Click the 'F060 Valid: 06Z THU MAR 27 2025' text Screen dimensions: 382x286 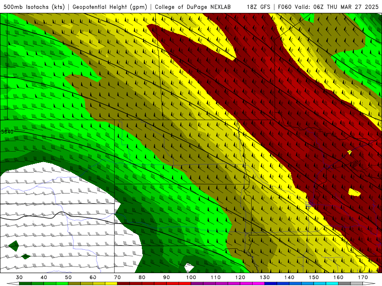[x=329, y=7]
